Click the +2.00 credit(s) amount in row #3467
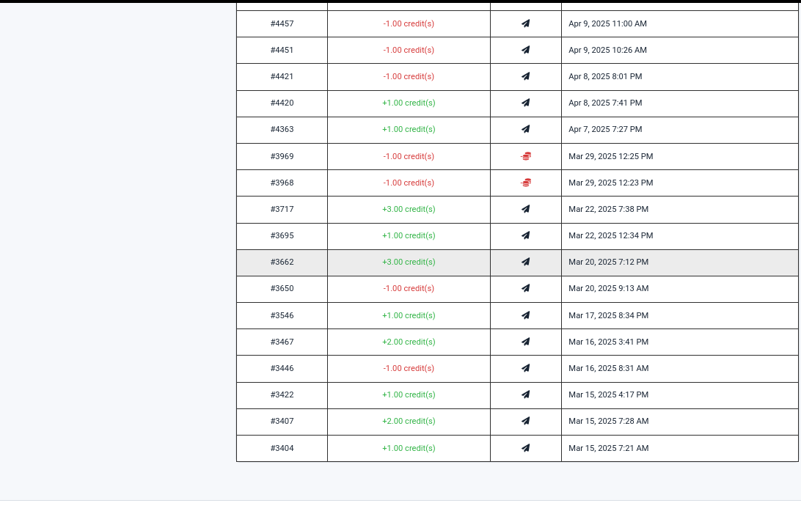Screen dimensions: 801x514 409,342
